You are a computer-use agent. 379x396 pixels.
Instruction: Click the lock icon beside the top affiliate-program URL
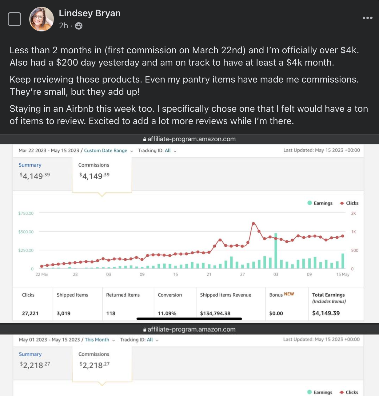145,139
